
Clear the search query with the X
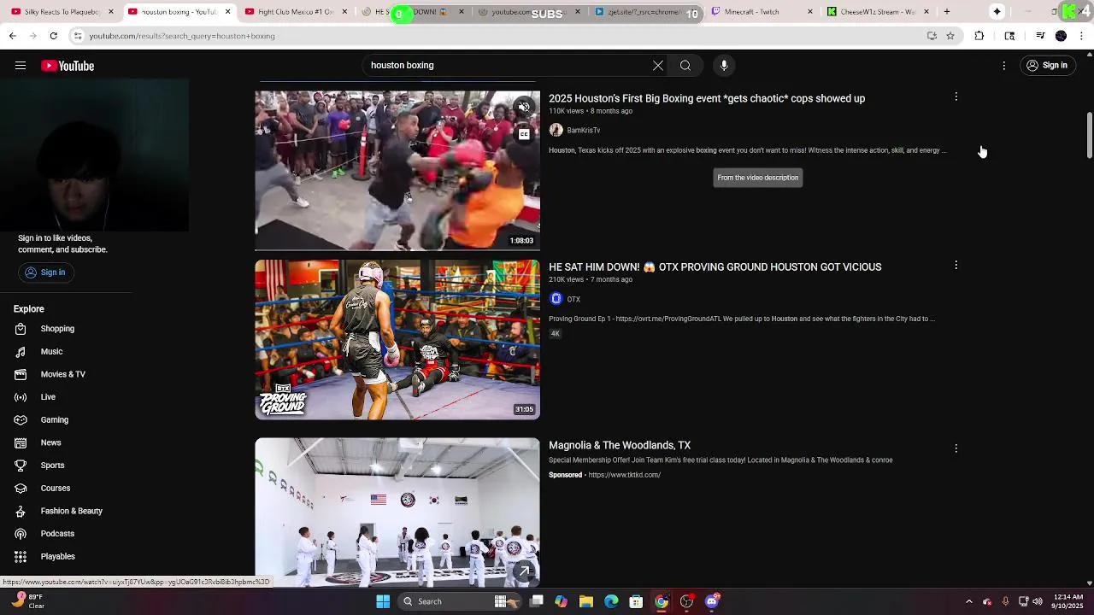[x=658, y=66]
